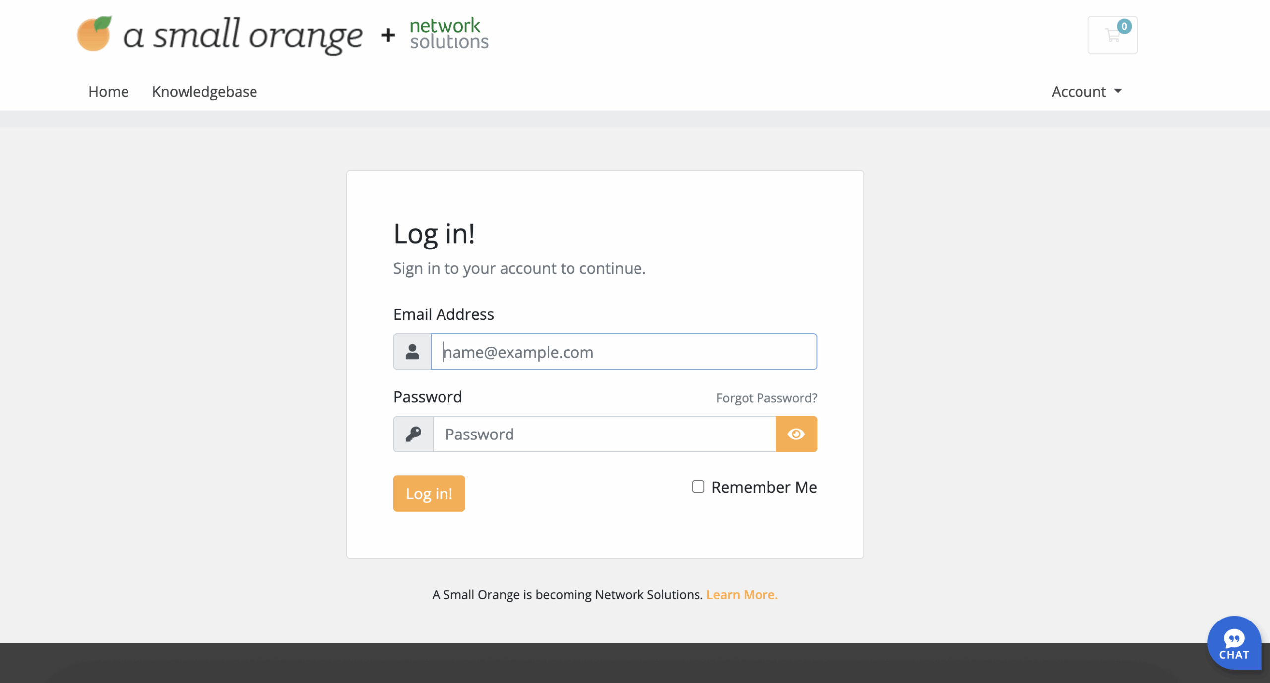Screen dimensions: 1270x683
Task: Click the Account dropdown caret arrow
Action: tap(1118, 91)
